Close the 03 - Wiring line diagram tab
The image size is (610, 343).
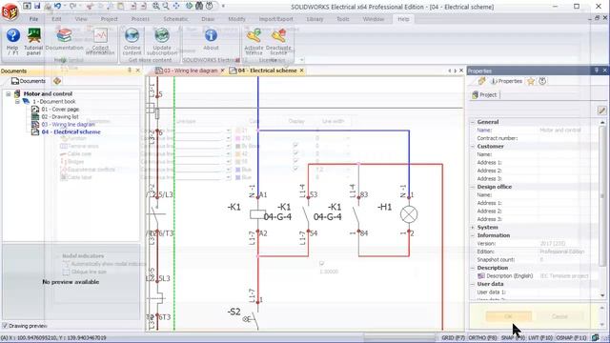click(x=222, y=71)
